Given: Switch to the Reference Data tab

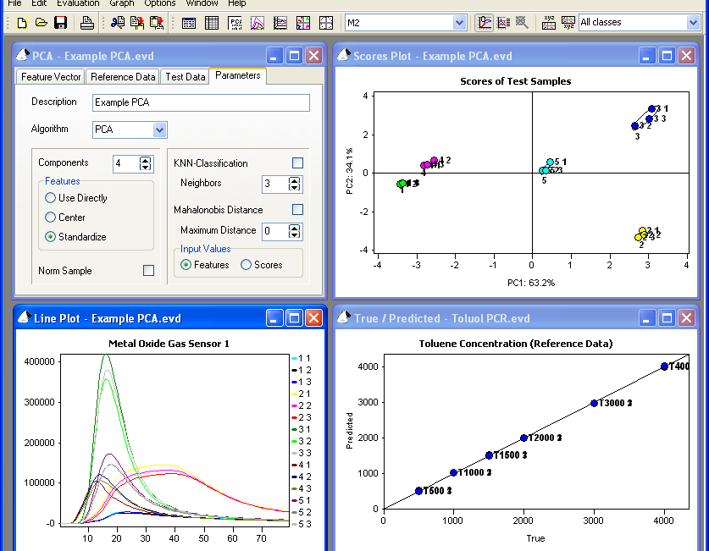Looking at the screenshot, I should 123,77.
